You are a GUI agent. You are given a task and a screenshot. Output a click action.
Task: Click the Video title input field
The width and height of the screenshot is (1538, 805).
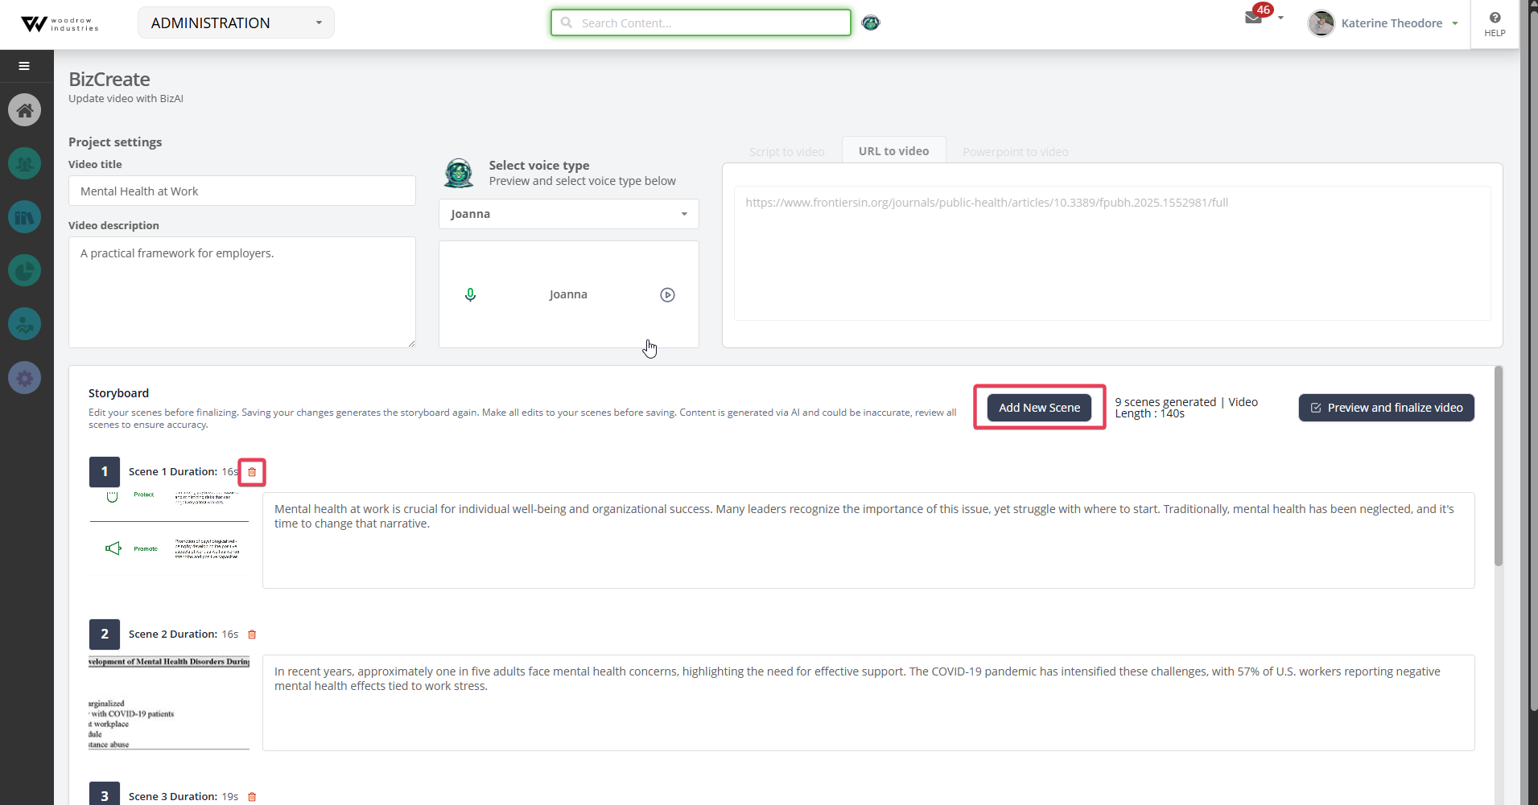click(x=241, y=191)
